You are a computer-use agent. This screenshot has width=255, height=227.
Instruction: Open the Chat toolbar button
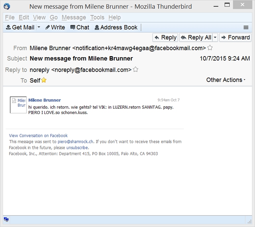80,27
